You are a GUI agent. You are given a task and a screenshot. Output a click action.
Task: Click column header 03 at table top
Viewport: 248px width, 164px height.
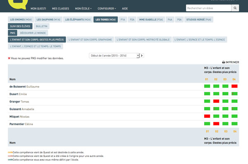pyautogui.click(x=225, y=79)
